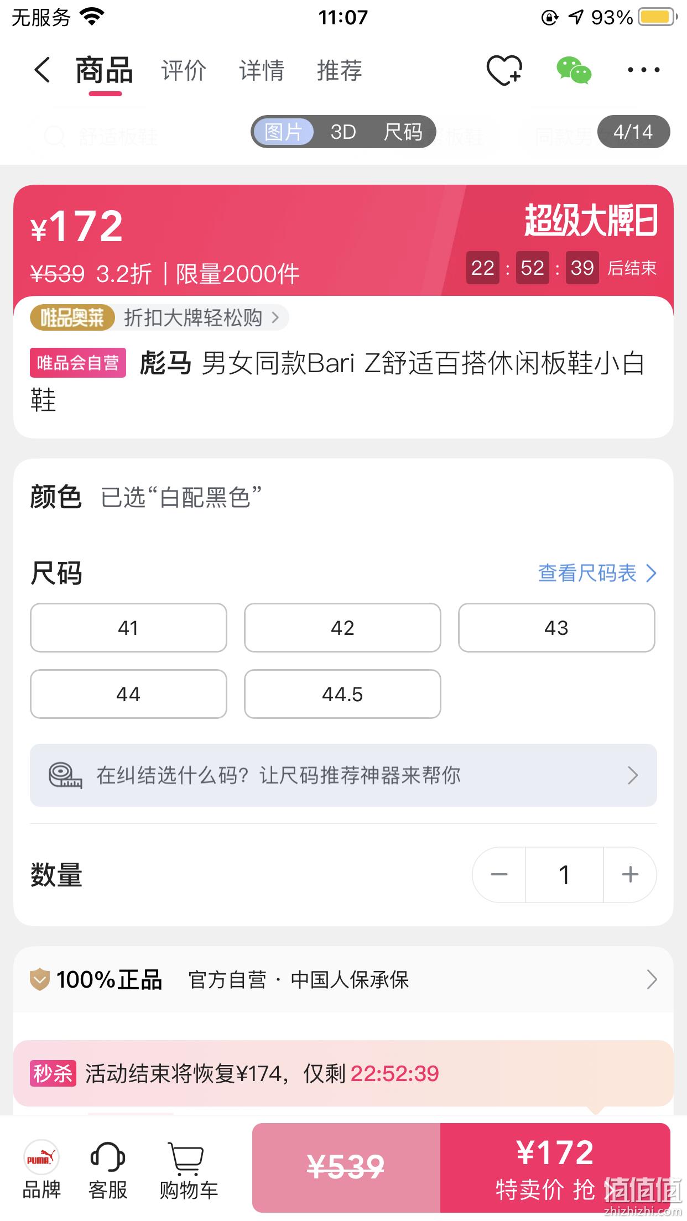Increase quantity with the plus button

[630, 875]
